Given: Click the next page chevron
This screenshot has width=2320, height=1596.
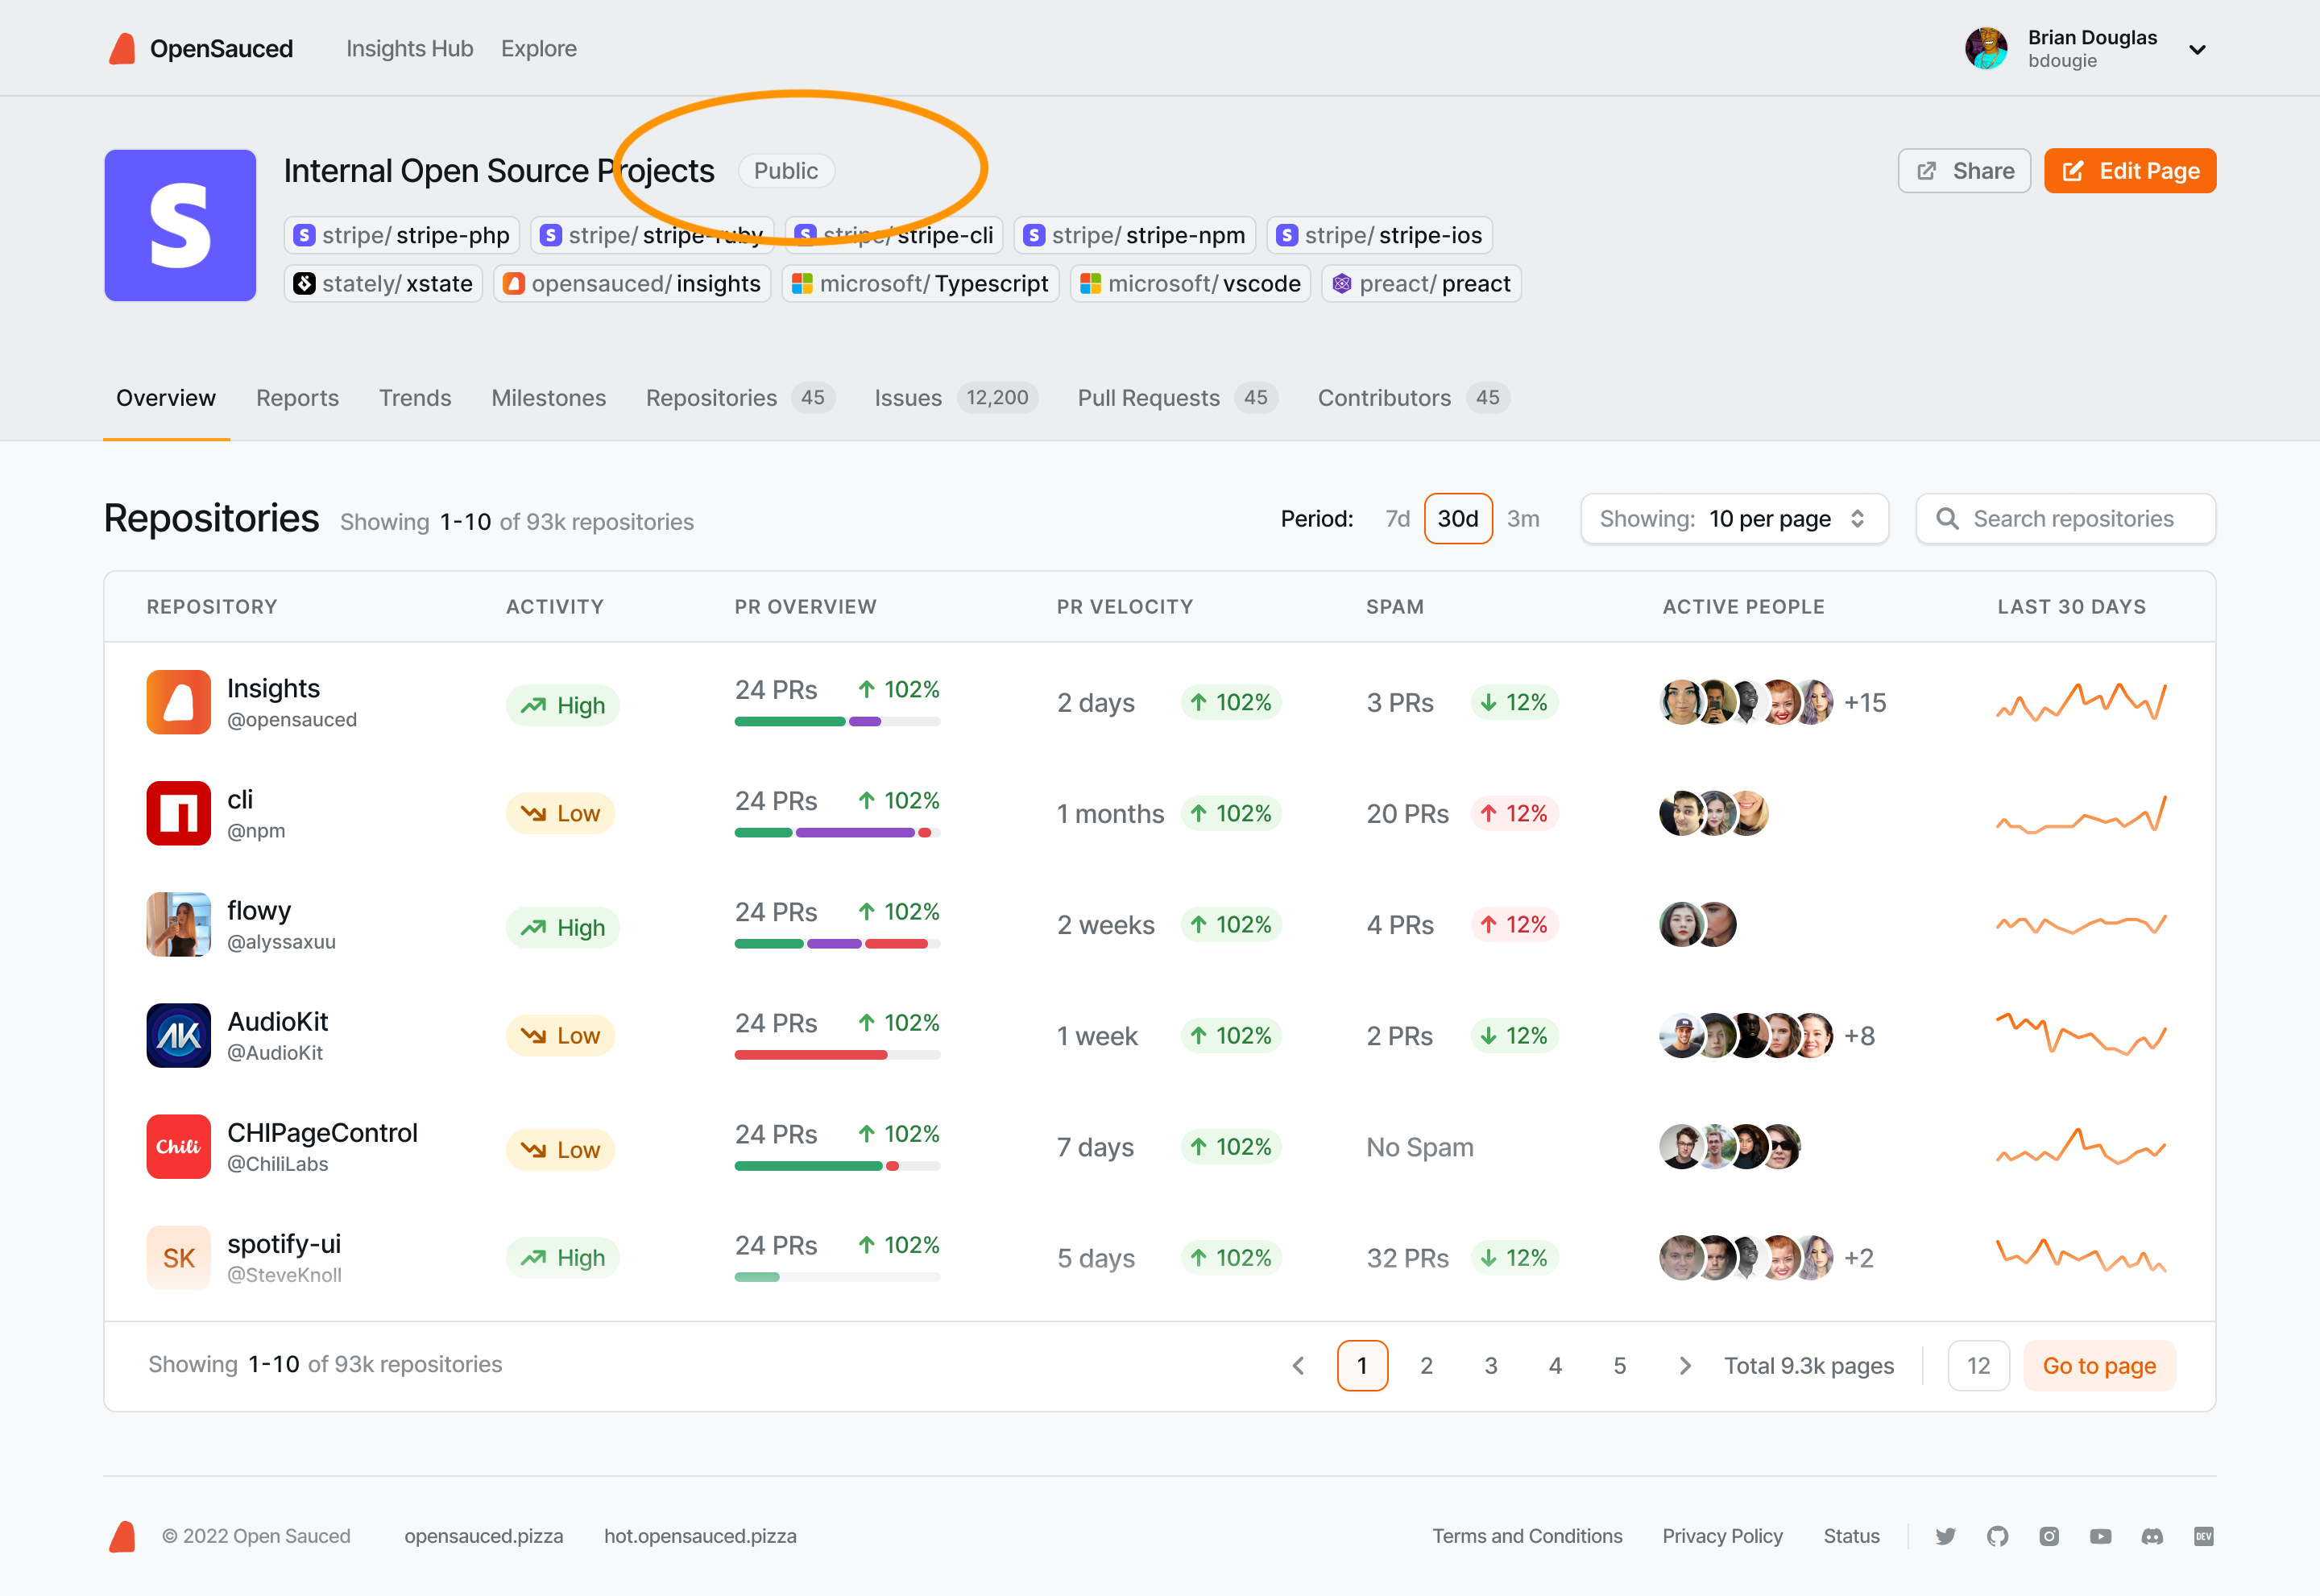Looking at the screenshot, I should click(x=1684, y=1365).
